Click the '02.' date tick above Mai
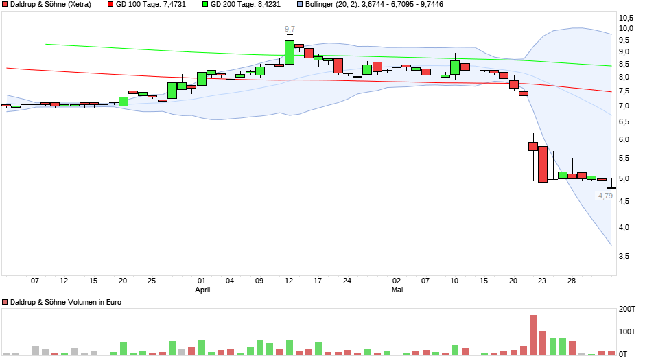 [397, 281]
